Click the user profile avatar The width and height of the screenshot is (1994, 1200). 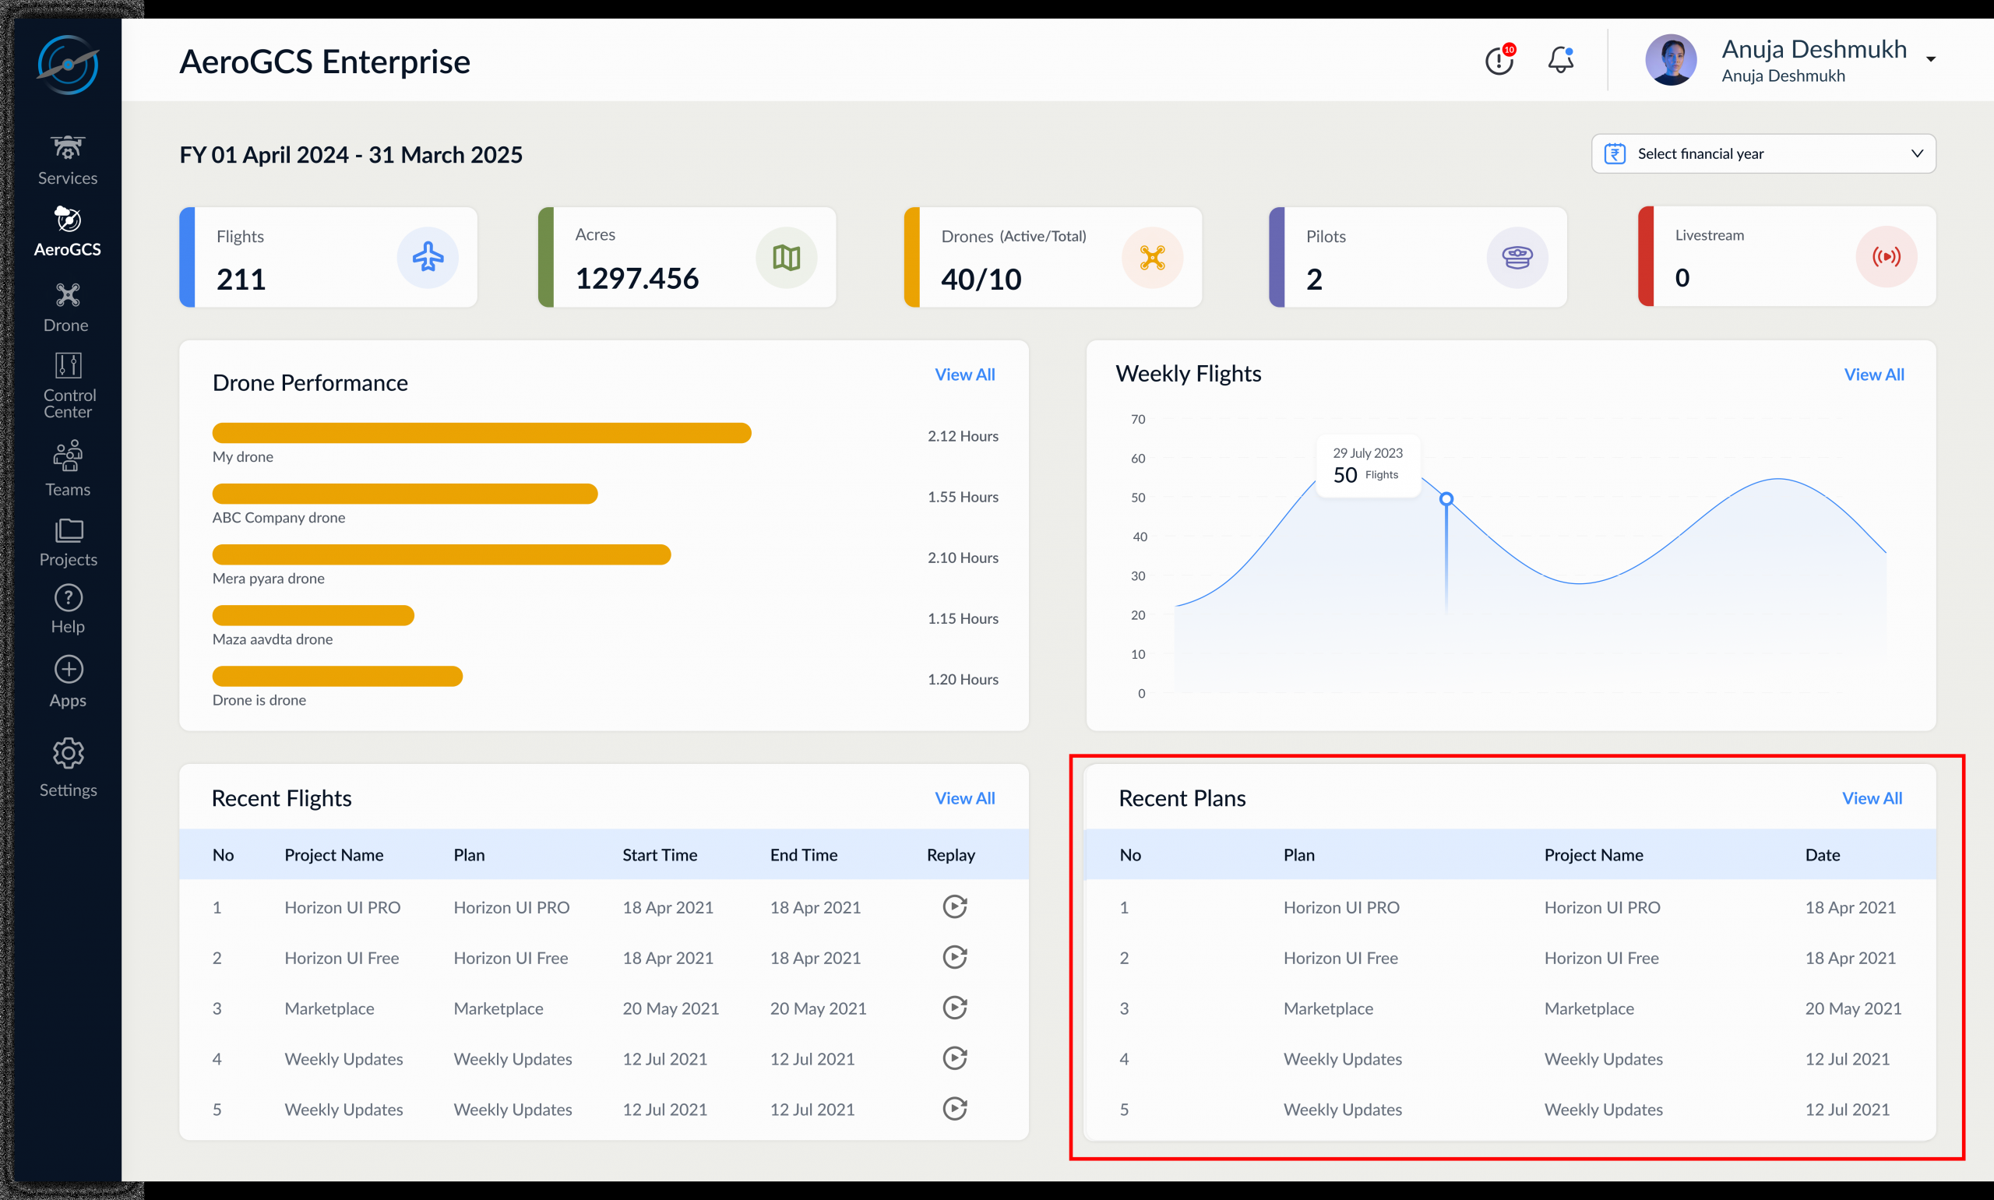pos(1671,60)
